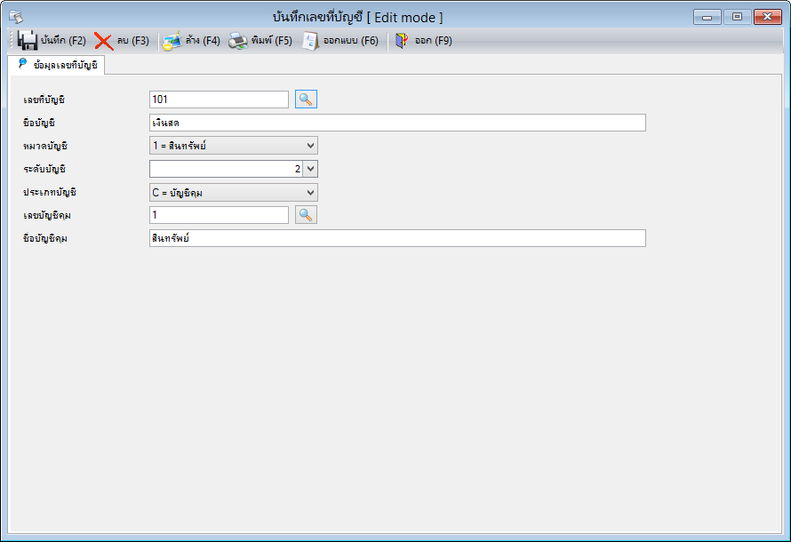Open account number search magnifier beside 101

306,100
